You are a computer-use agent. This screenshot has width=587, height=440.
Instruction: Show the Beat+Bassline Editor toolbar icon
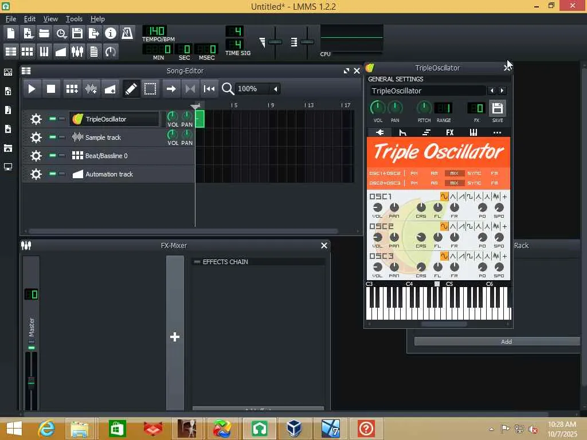pos(28,51)
